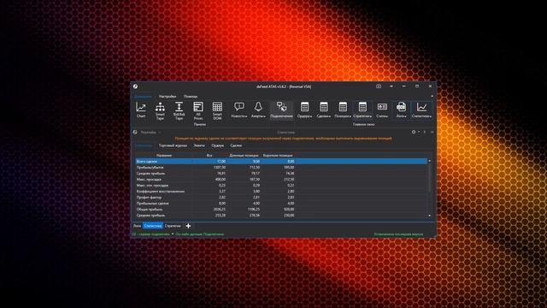Select the Логи bottom tab
The width and height of the screenshot is (547, 308).
pos(137,226)
